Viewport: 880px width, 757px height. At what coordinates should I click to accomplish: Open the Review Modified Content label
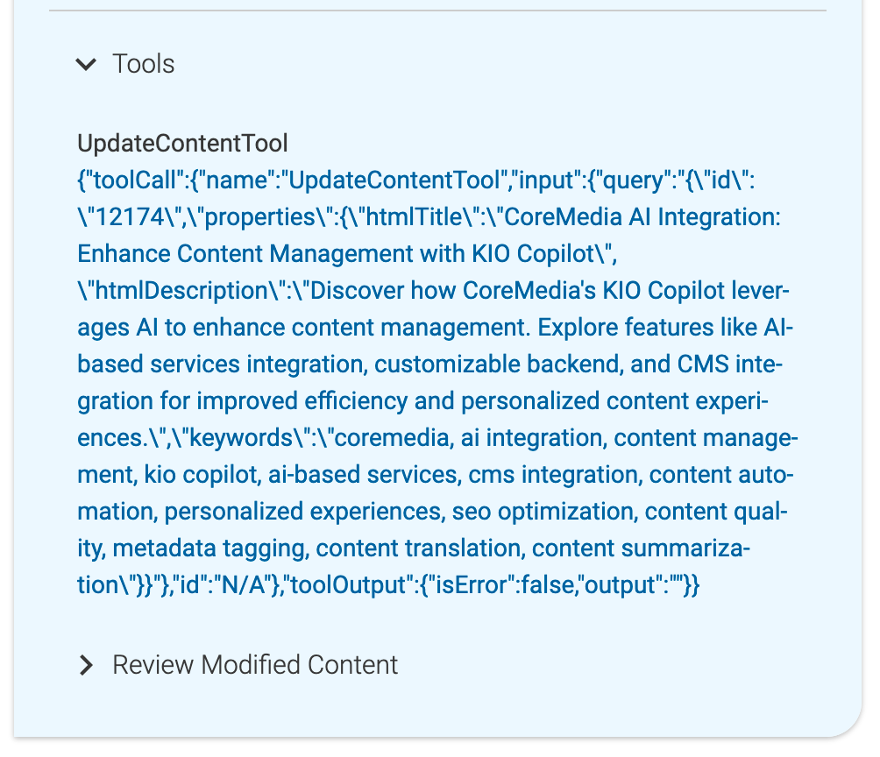point(255,665)
